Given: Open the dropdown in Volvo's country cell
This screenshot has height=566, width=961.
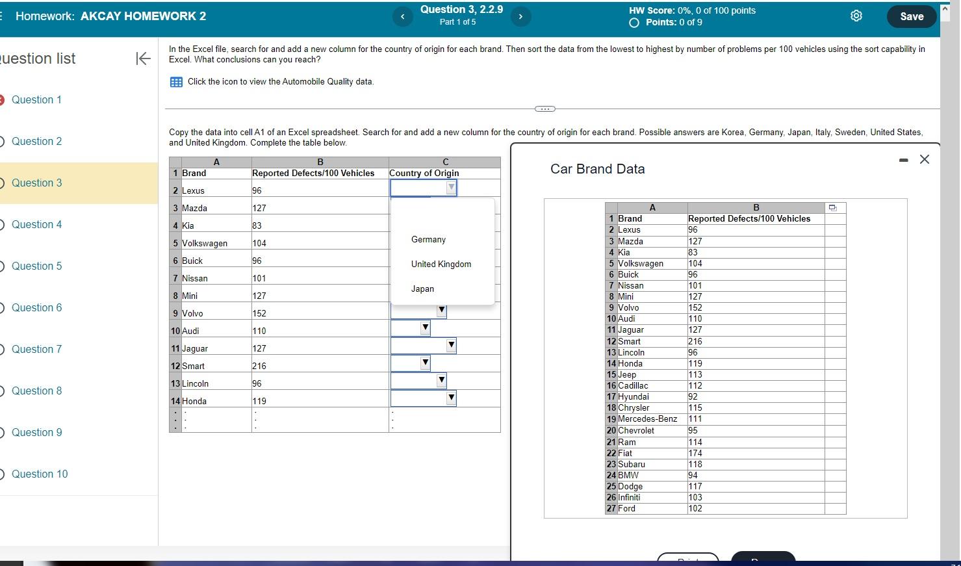Looking at the screenshot, I should click(x=441, y=311).
